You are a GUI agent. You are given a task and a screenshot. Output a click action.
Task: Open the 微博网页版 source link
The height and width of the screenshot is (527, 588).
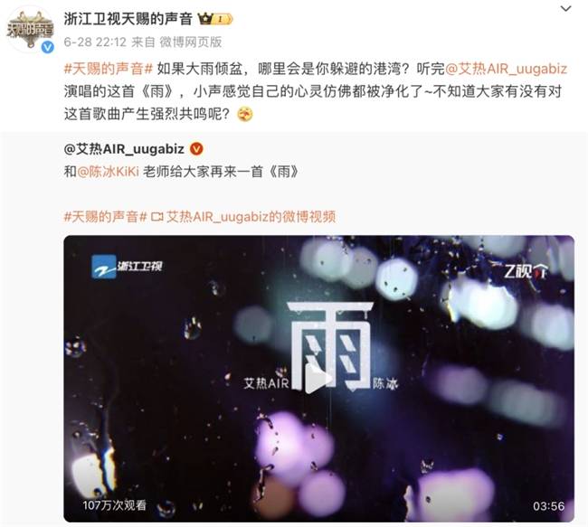[191, 42]
